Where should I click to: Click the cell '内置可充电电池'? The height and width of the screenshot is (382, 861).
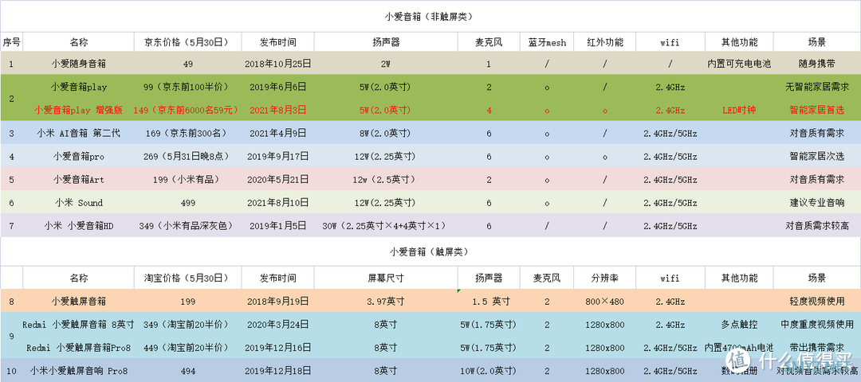pyautogui.click(x=738, y=64)
